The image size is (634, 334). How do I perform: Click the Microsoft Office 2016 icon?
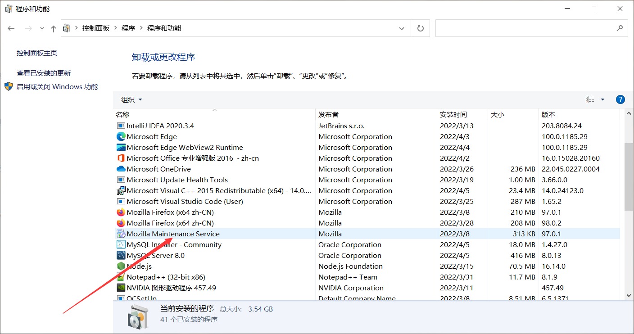pyautogui.click(x=121, y=158)
